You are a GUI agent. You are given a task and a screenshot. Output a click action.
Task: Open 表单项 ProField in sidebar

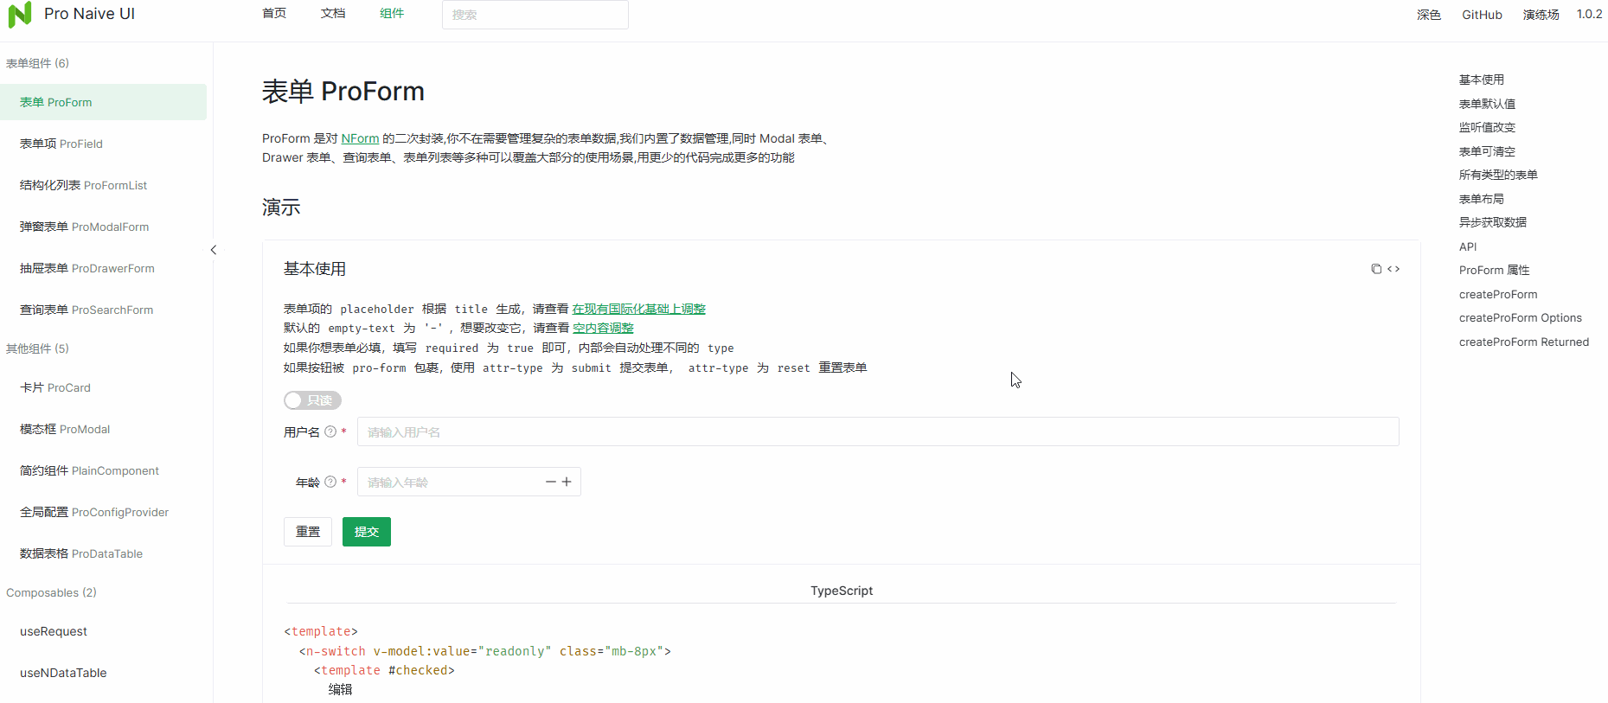103,144
